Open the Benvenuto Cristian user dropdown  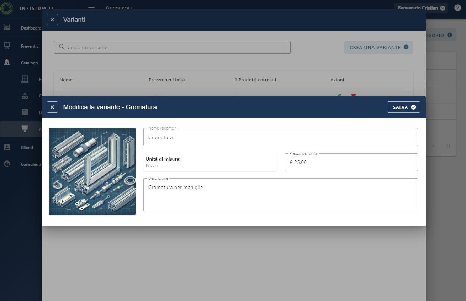coord(421,8)
